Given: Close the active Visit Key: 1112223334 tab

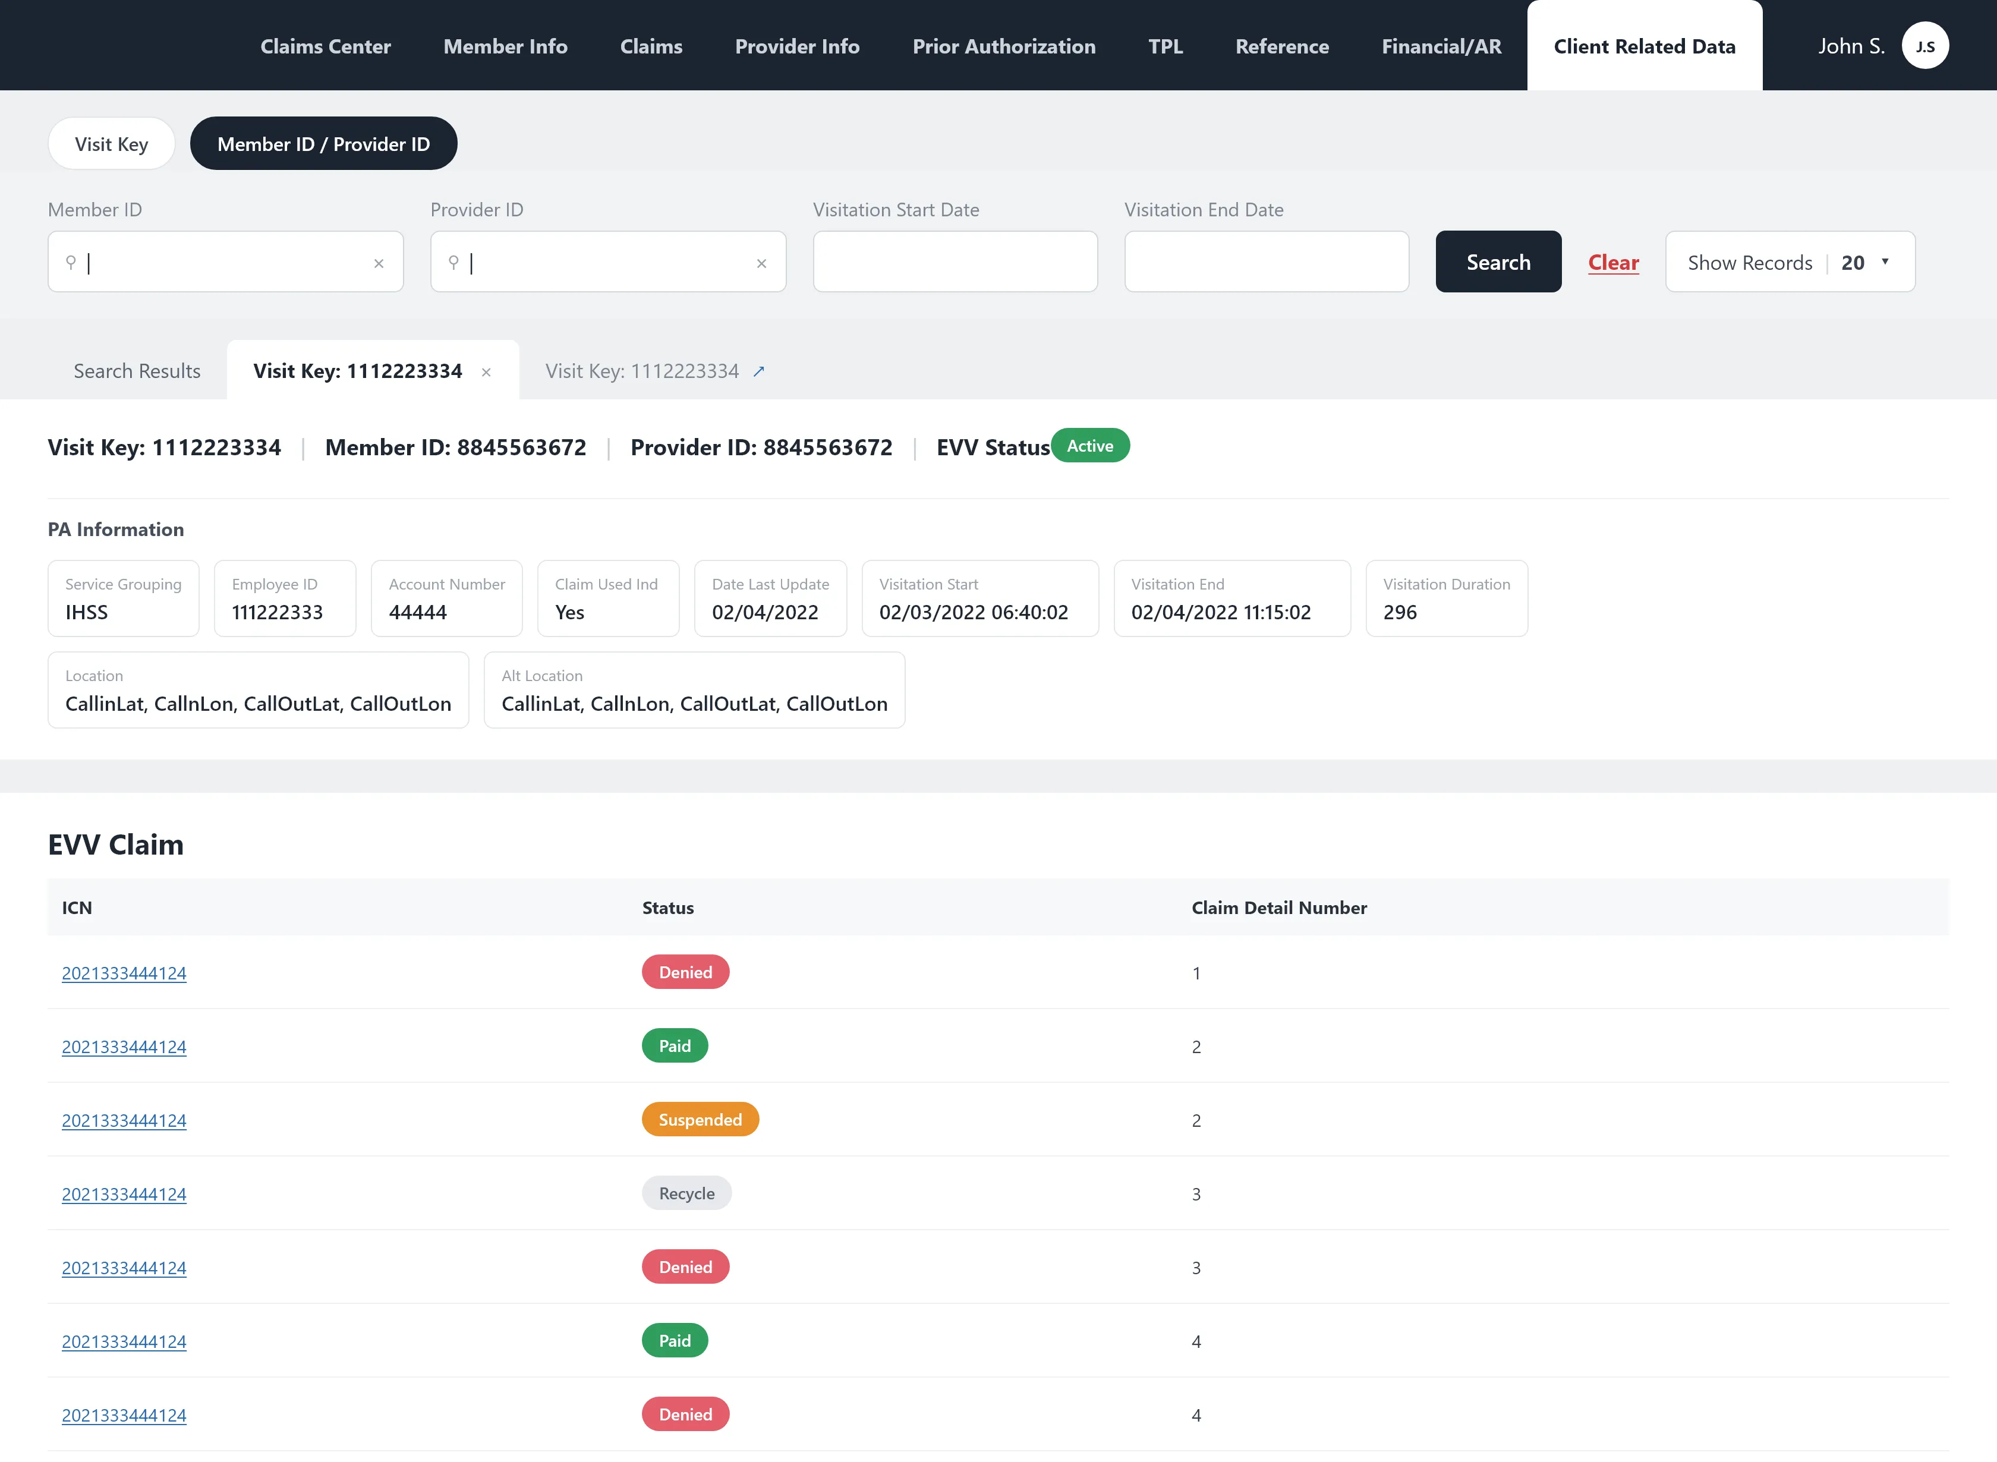Looking at the screenshot, I should (x=486, y=373).
